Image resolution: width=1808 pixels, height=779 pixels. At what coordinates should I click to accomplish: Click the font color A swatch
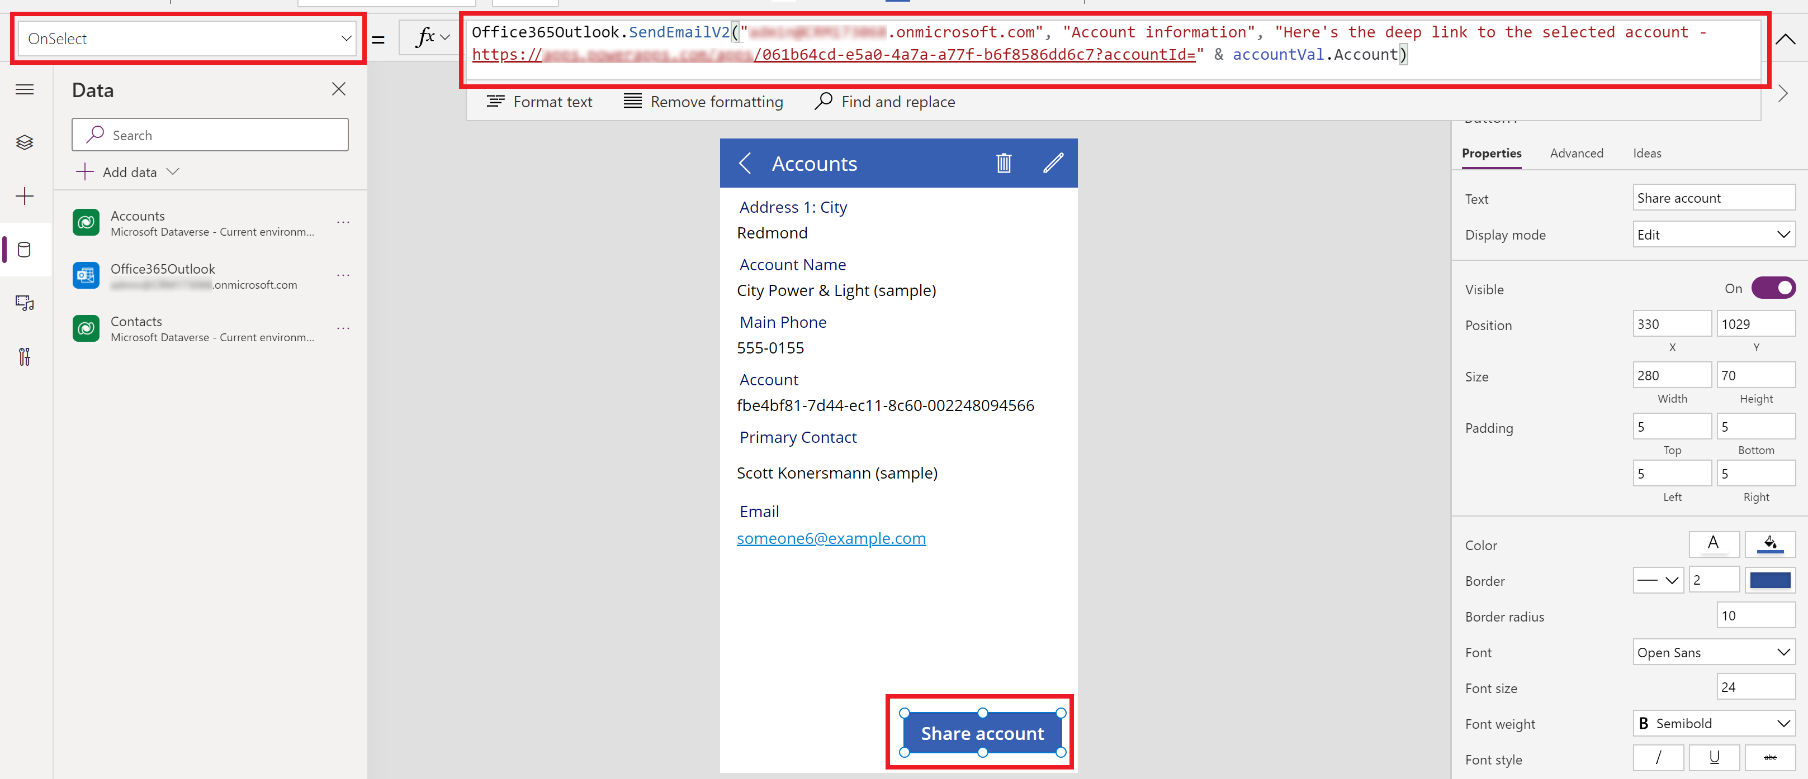pyautogui.click(x=1714, y=544)
